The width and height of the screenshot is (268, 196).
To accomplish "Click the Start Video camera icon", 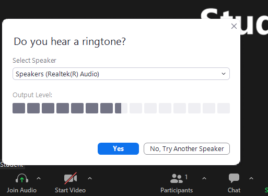I will tap(71, 178).
